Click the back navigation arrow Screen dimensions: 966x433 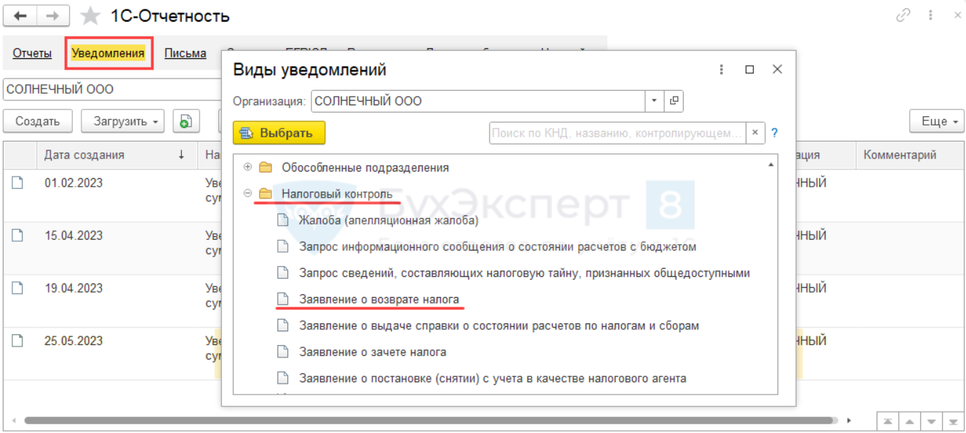20,16
